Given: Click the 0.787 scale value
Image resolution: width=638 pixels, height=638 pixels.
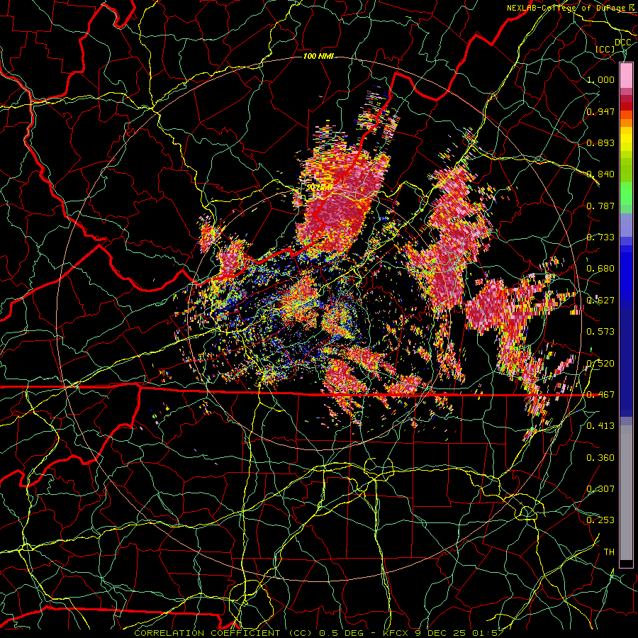Looking at the screenshot, I should (x=600, y=206).
